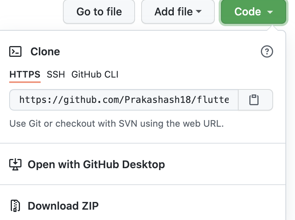Select the GitHub CLI tab
The width and height of the screenshot is (295, 220).
(x=95, y=74)
